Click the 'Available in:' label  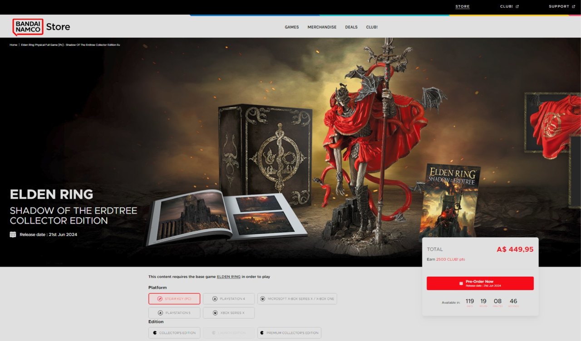(451, 302)
